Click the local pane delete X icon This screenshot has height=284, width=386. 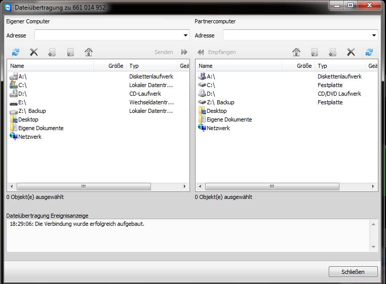[x=34, y=52]
